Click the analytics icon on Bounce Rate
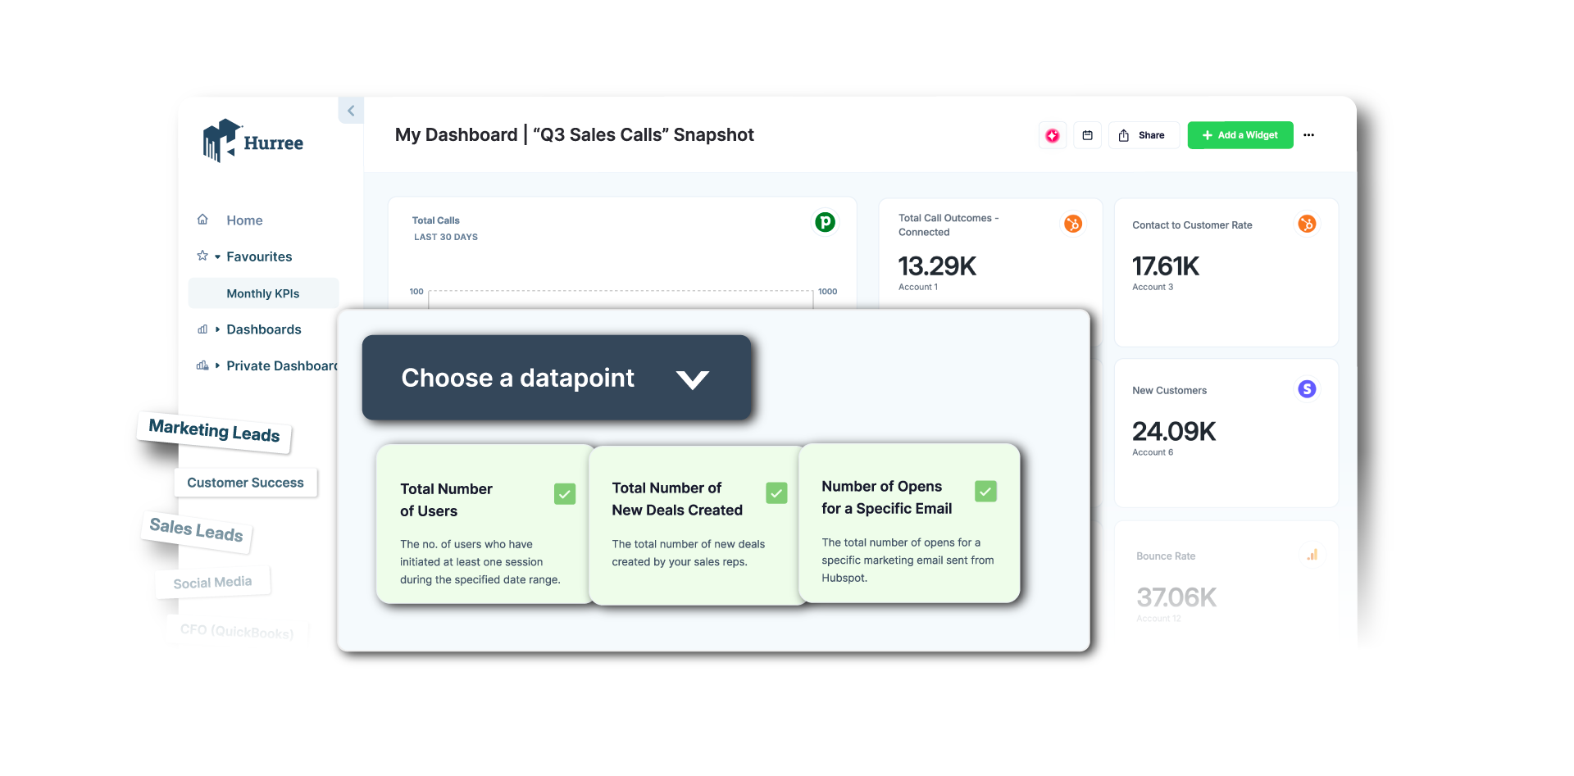1574x776 pixels. [x=1312, y=555]
